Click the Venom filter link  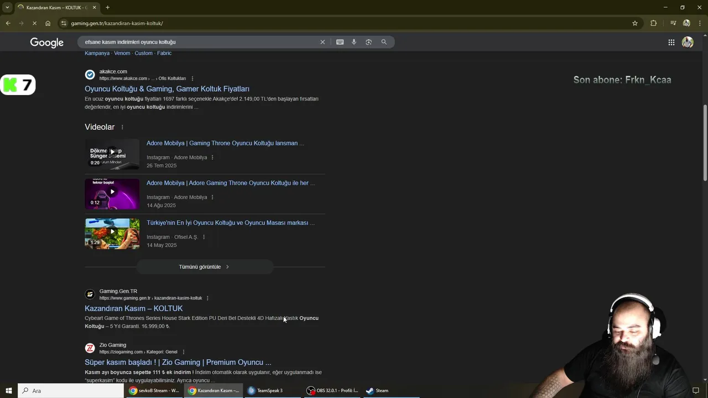point(122,53)
